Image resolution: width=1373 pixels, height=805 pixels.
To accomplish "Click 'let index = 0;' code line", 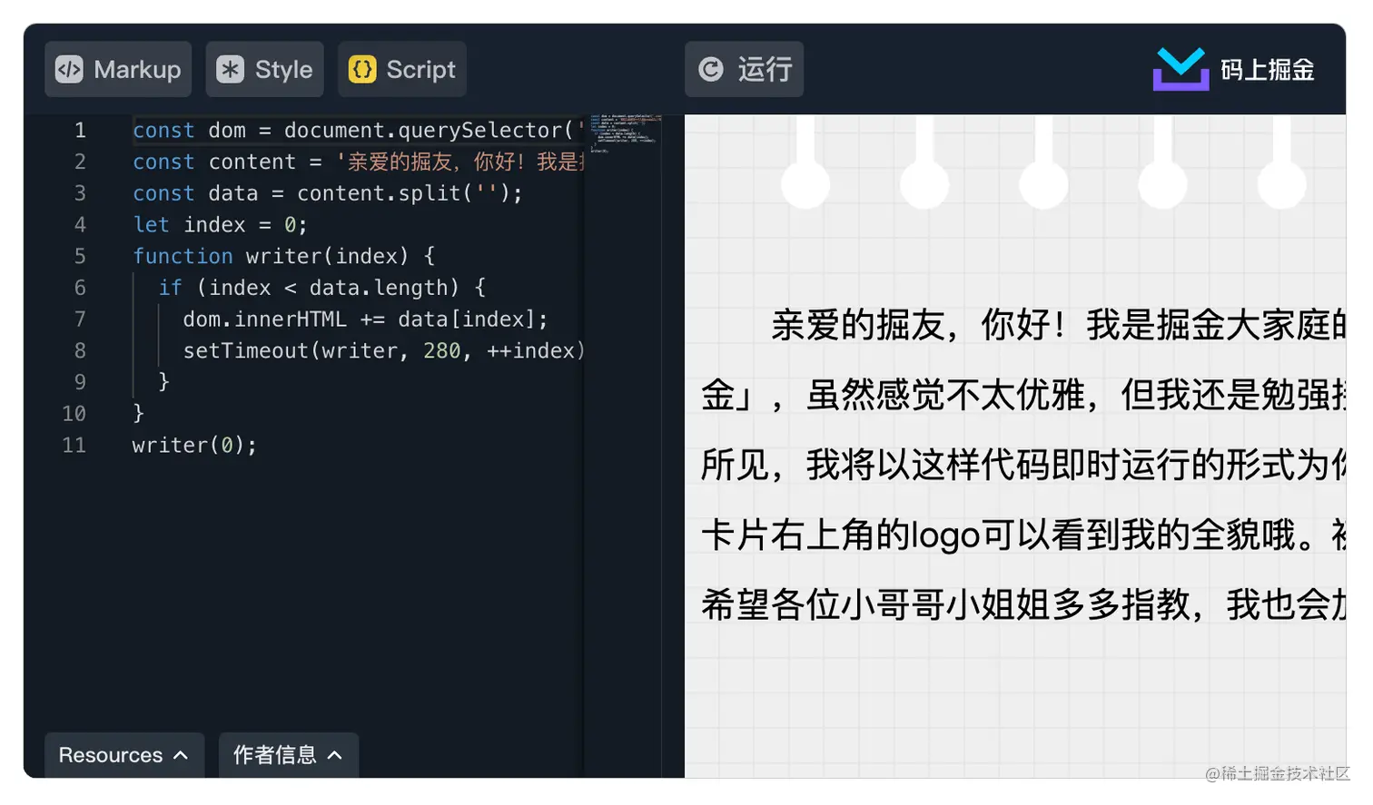I will click(220, 225).
